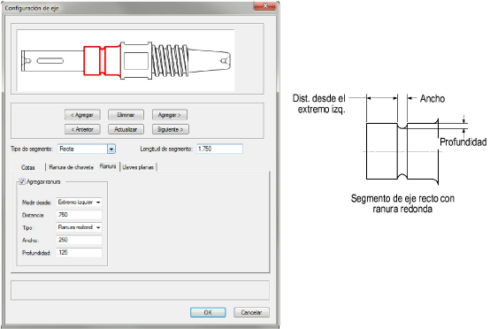Expand the Medir desde dropdown
The height and width of the screenshot is (329, 490).
pyautogui.click(x=79, y=203)
